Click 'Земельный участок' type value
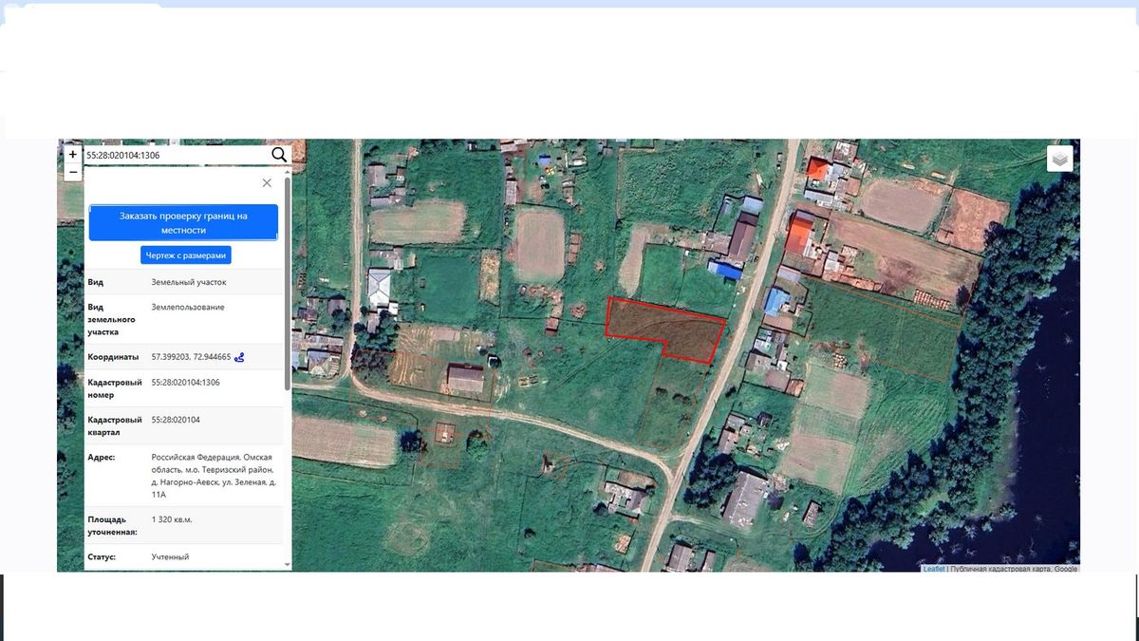 189,282
